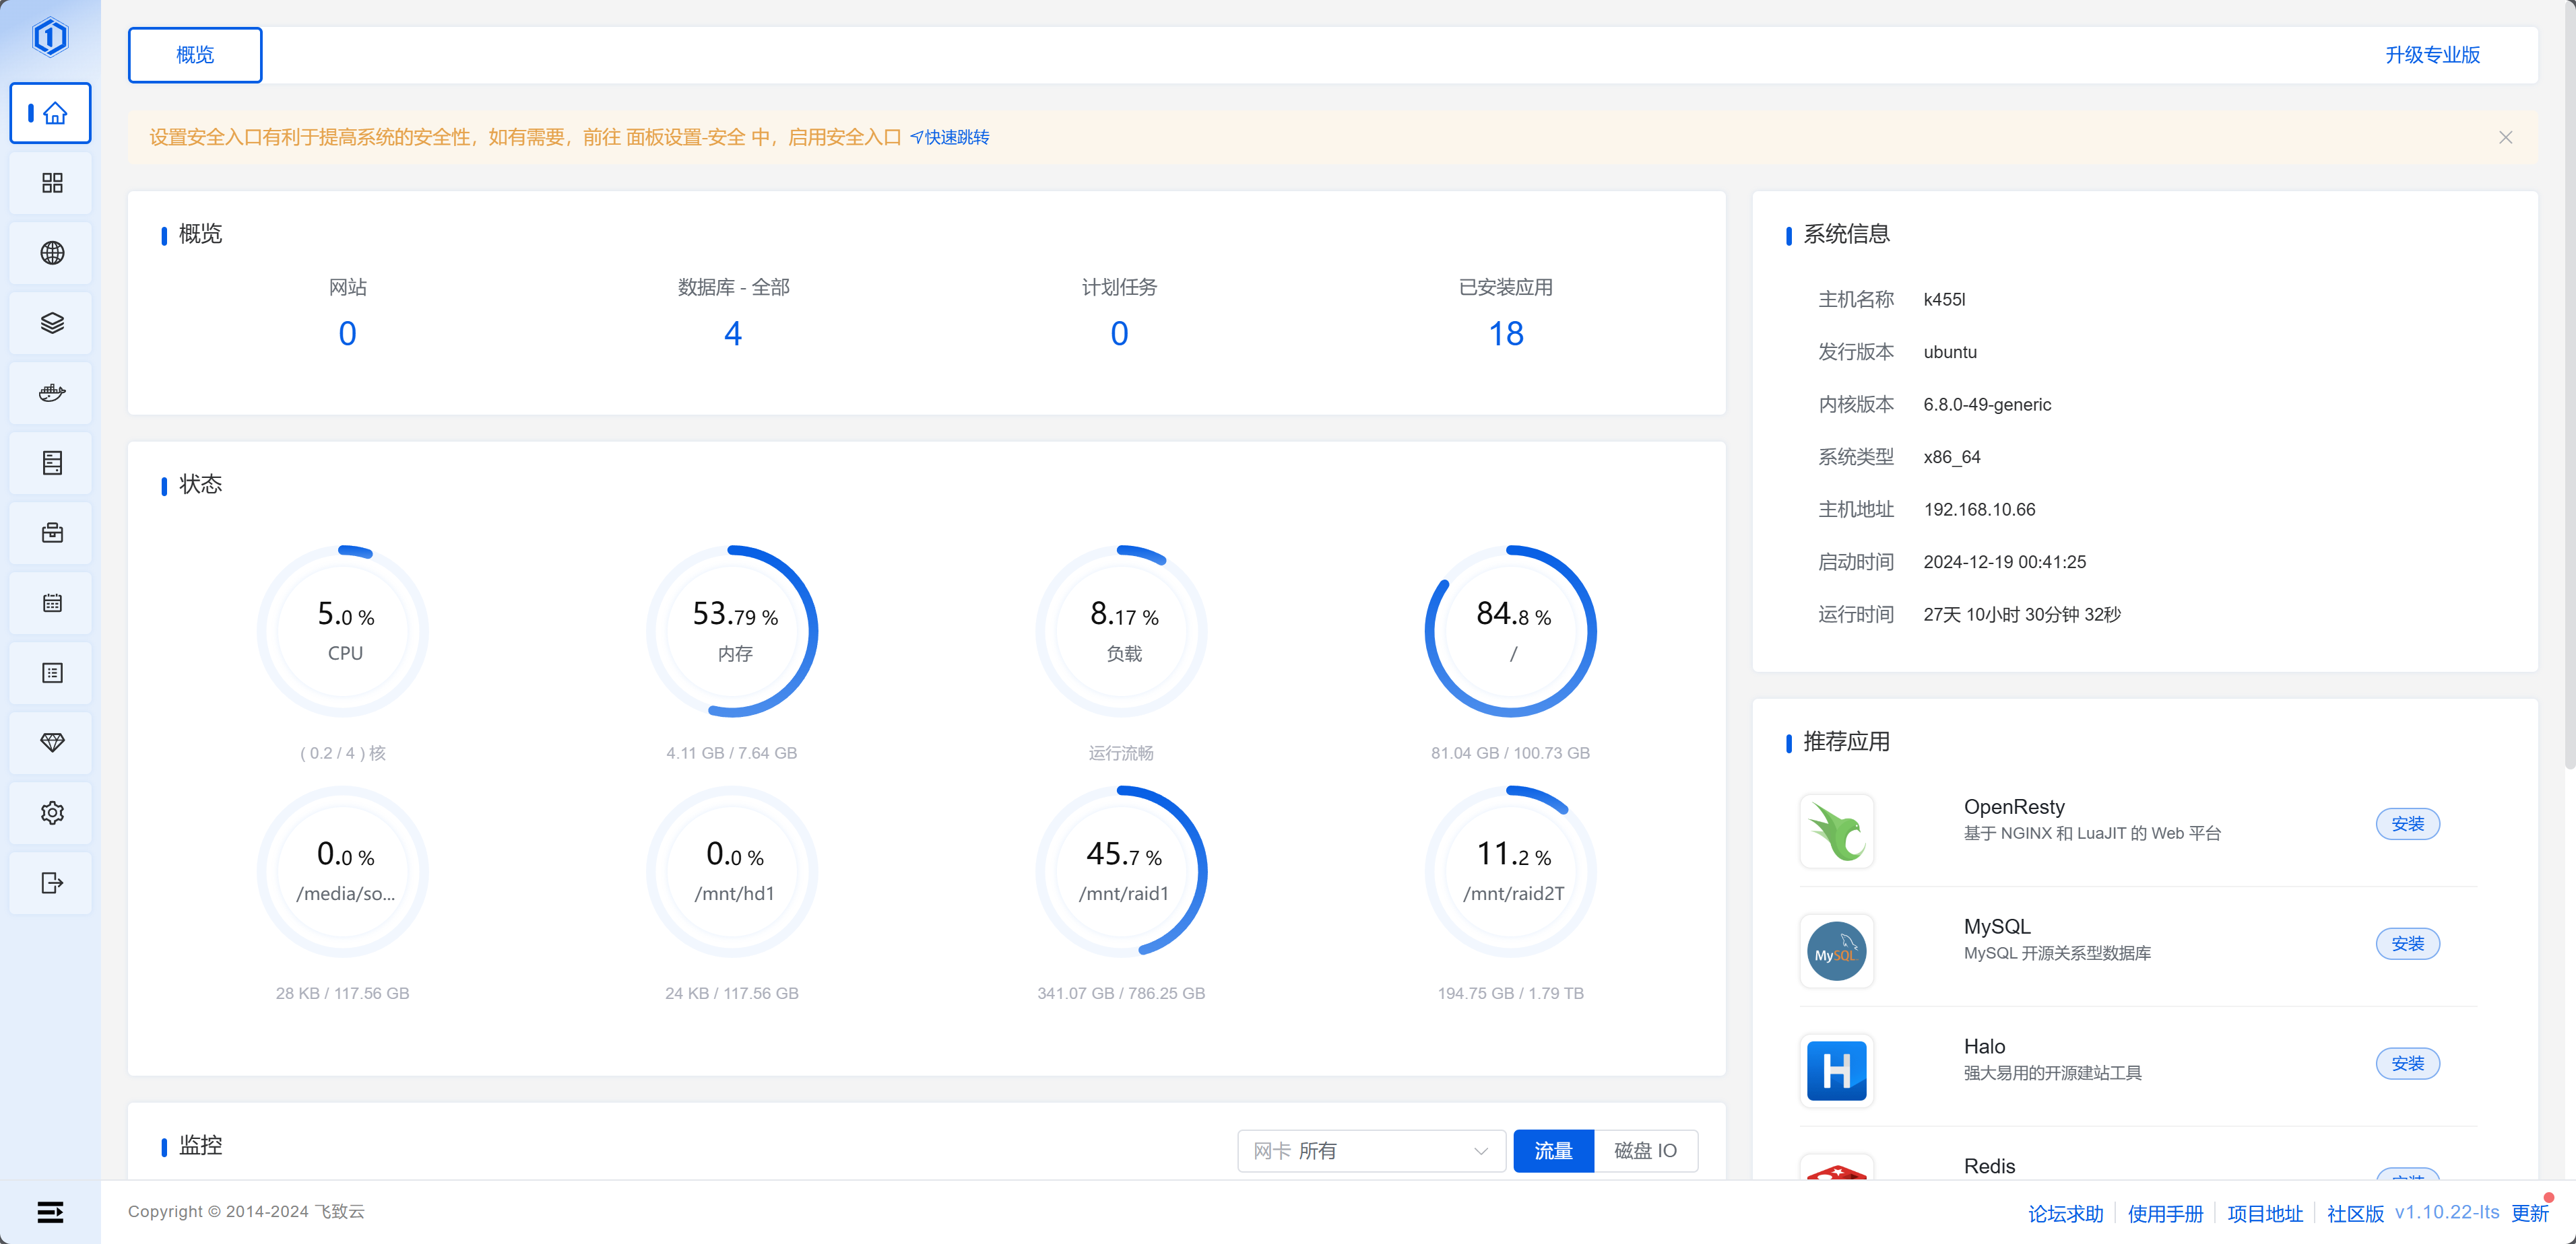
Task: Open the websites globe icon
Action: point(52,253)
